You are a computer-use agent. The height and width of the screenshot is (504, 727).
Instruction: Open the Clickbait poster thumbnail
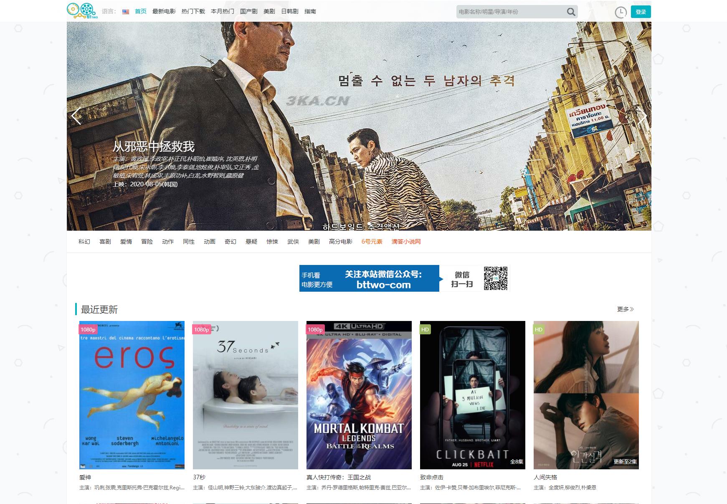click(x=472, y=395)
